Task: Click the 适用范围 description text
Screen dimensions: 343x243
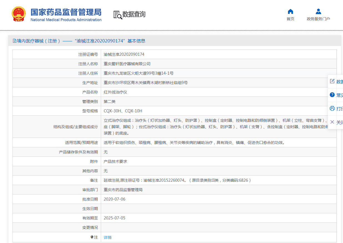Action: [x=194, y=143]
